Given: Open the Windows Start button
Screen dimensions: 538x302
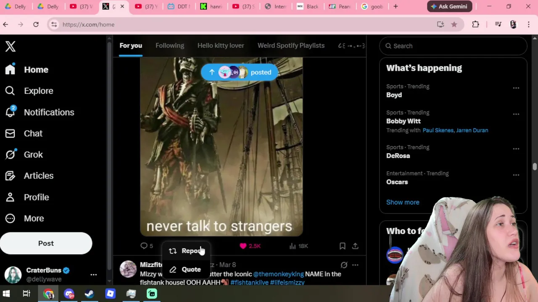Looking at the screenshot, I should (x=6, y=294).
